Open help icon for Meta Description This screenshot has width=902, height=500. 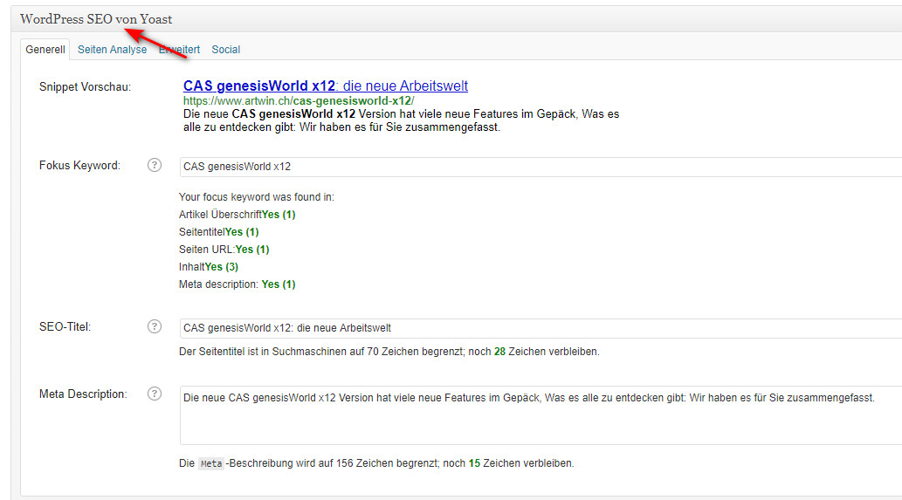[x=155, y=394]
